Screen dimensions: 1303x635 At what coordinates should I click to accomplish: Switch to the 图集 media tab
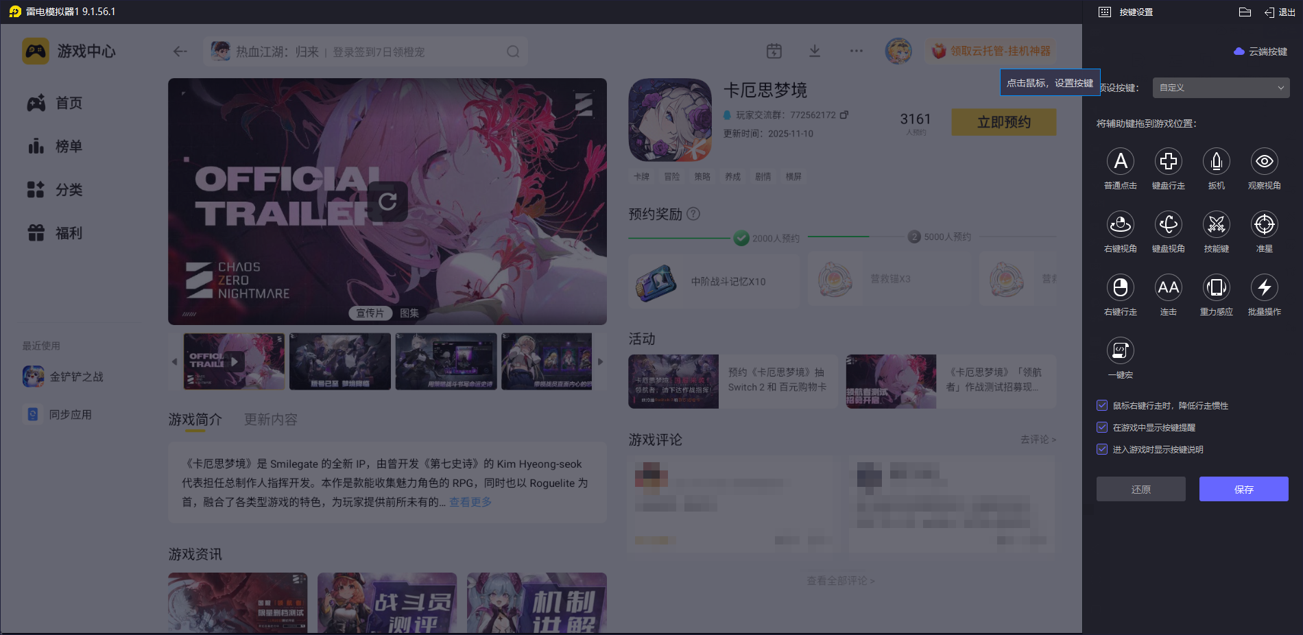pos(409,313)
